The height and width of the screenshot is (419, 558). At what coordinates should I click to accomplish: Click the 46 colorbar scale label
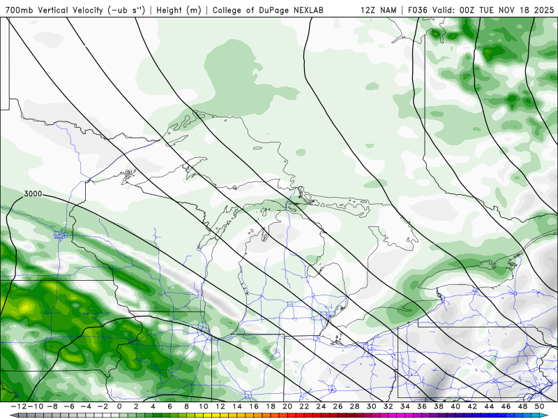tap(506, 406)
